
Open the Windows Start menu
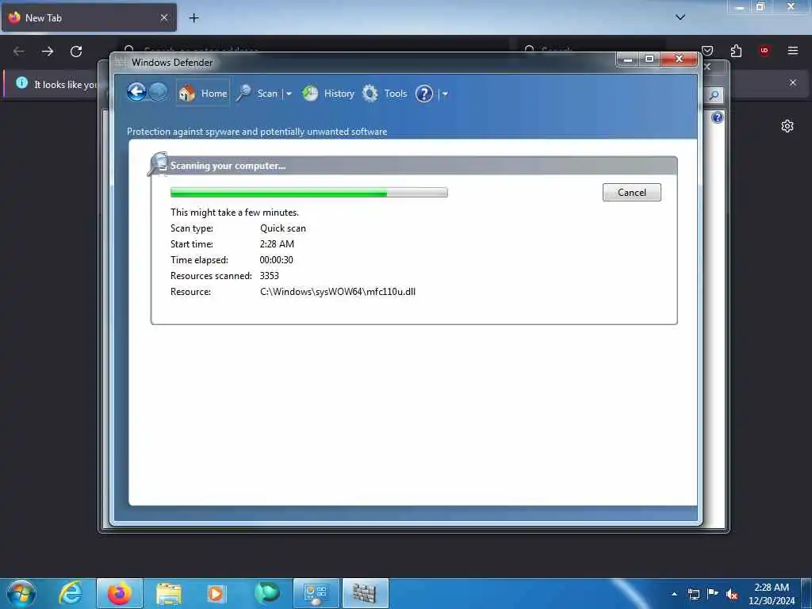coord(21,593)
